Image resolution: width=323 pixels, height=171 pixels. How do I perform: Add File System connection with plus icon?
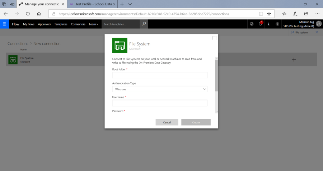tap(294, 59)
